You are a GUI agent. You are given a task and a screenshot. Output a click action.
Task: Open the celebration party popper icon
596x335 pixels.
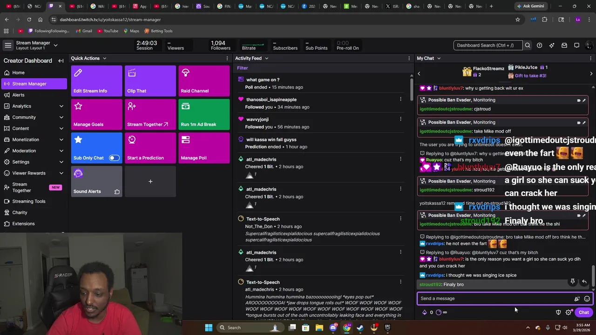point(577,299)
